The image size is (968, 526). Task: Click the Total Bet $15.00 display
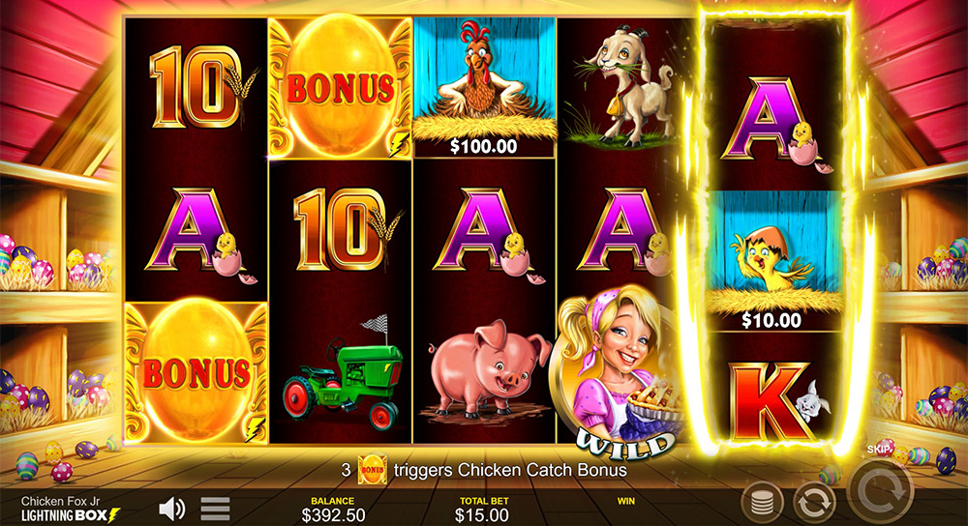[482, 510]
